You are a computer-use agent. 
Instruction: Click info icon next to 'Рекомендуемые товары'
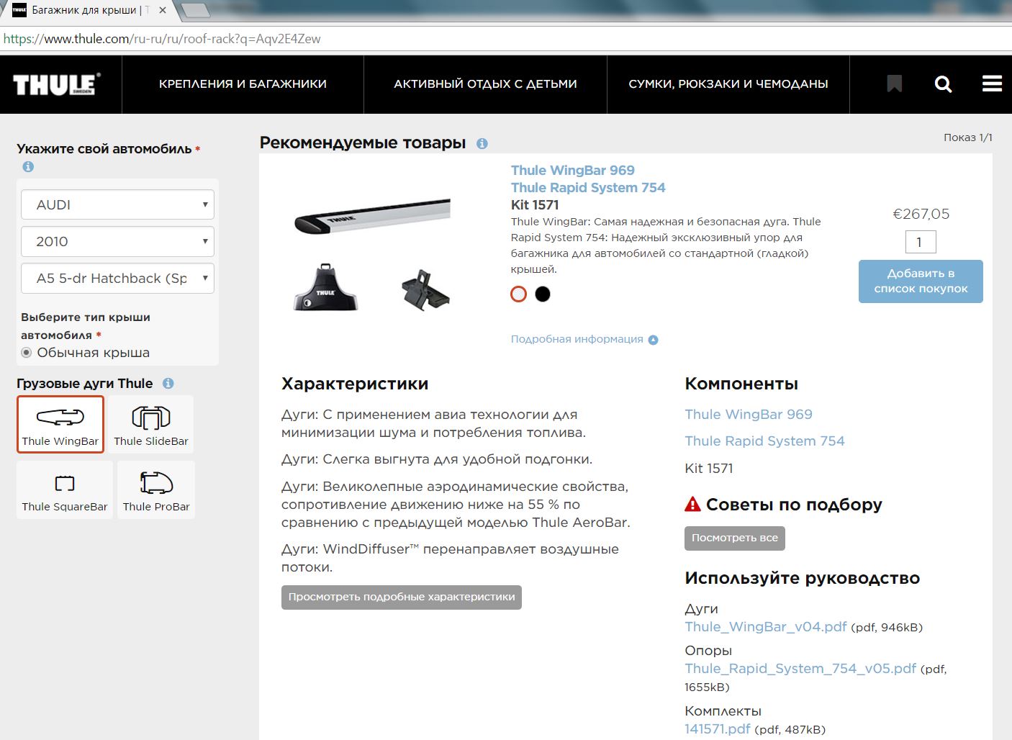point(482,143)
